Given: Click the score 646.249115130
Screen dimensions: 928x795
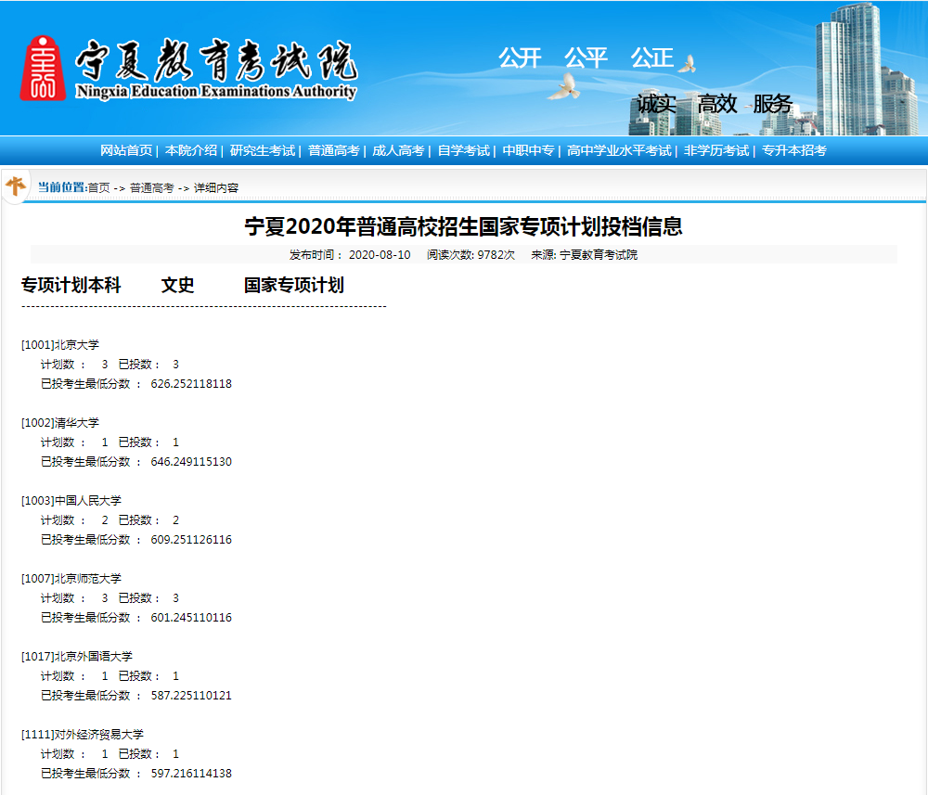Looking at the screenshot, I should click(191, 462).
